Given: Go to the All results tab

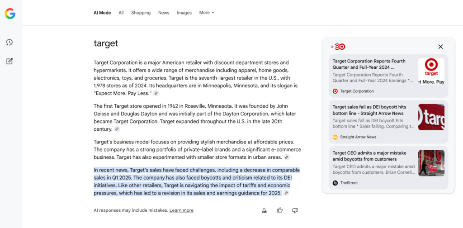Looking at the screenshot, I should (x=121, y=13).
